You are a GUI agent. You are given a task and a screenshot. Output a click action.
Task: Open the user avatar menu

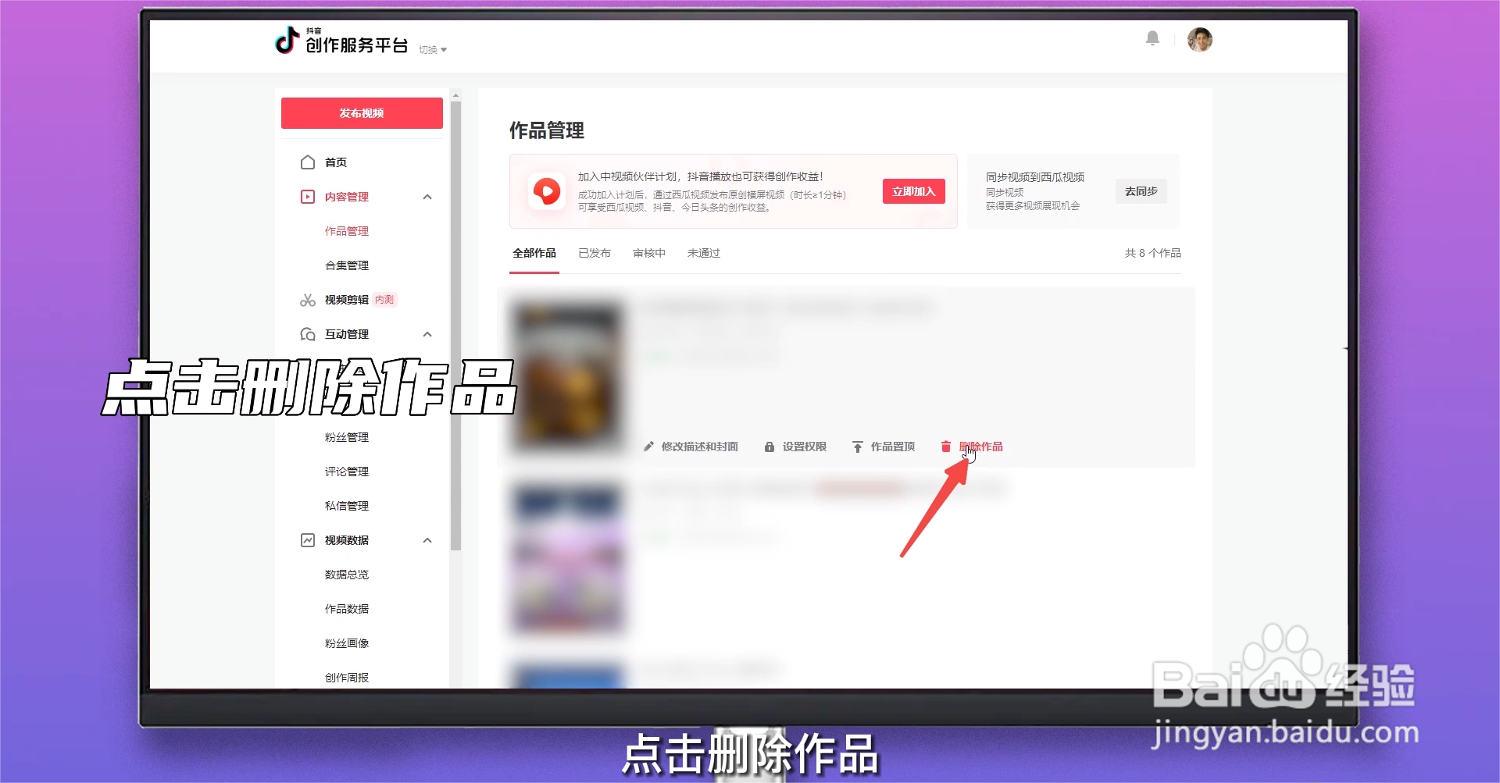1199,39
